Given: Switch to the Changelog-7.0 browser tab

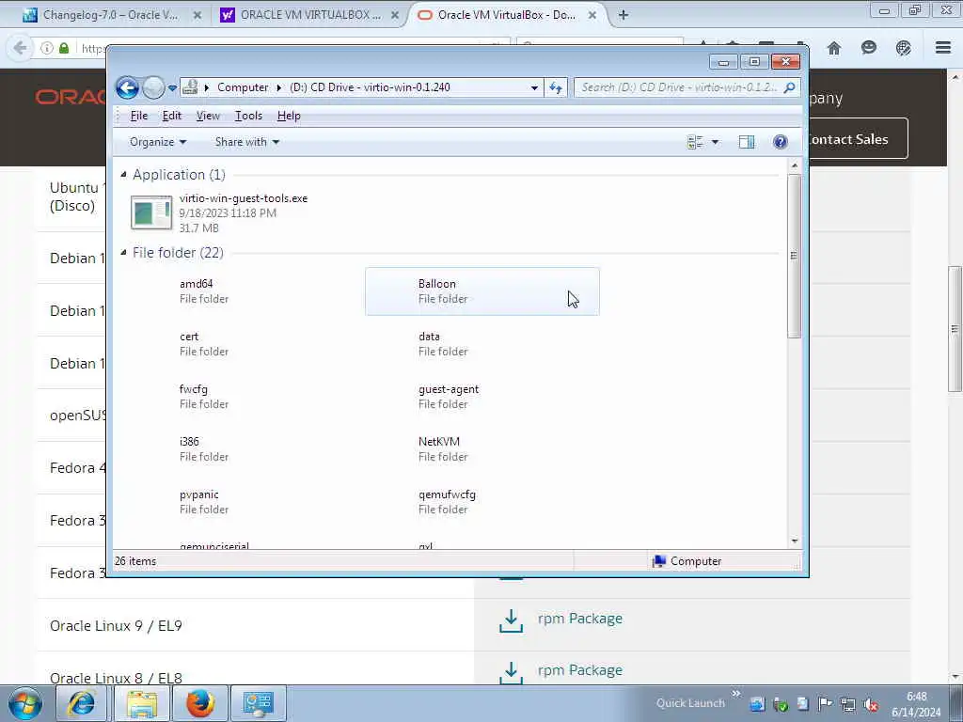Looking at the screenshot, I should point(111,15).
